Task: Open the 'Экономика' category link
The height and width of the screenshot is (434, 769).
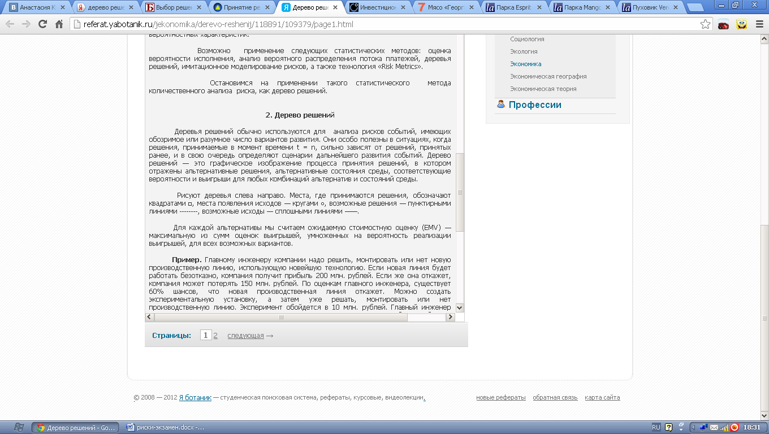Action: point(525,64)
